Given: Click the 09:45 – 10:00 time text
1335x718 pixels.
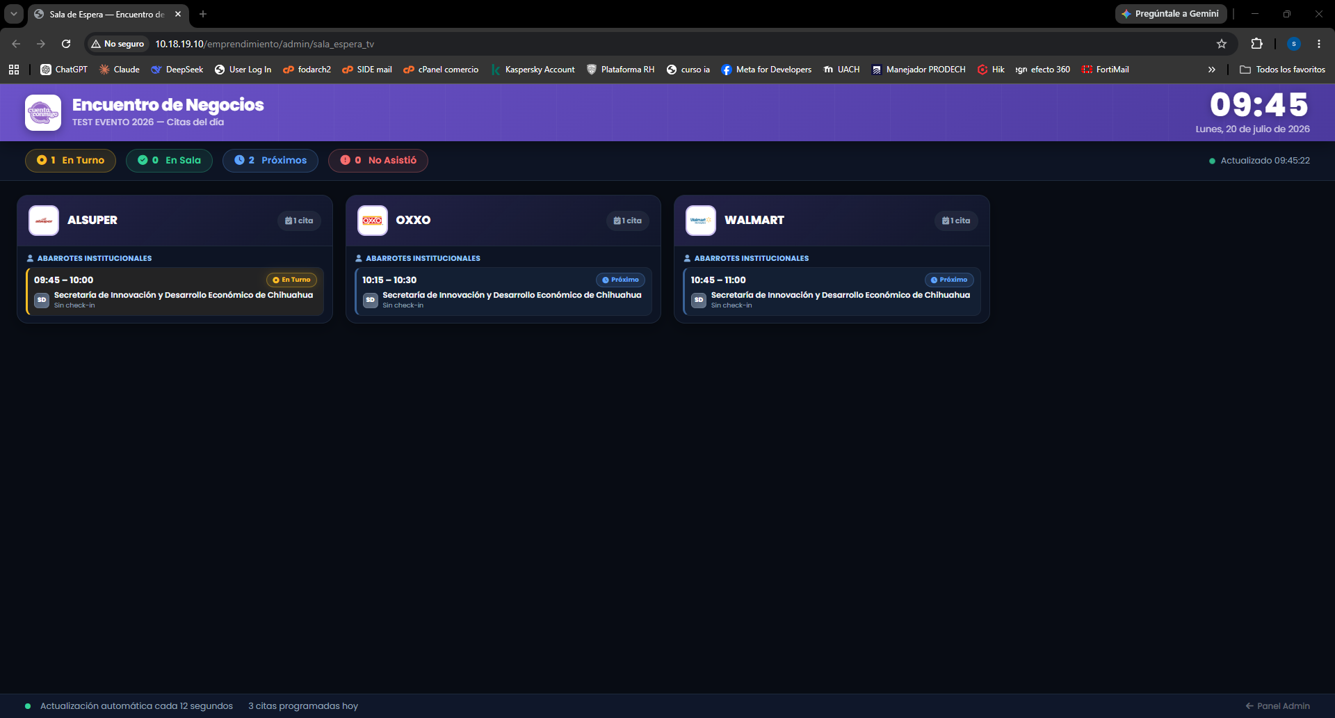Looking at the screenshot, I should 64,280.
